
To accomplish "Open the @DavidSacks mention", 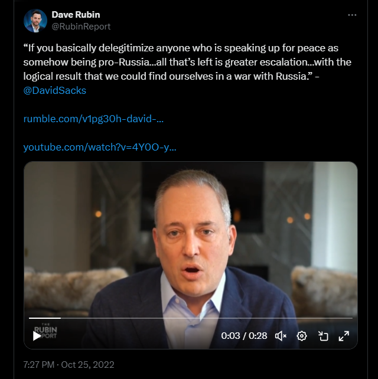I will pyautogui.click(x=55, y=91).
